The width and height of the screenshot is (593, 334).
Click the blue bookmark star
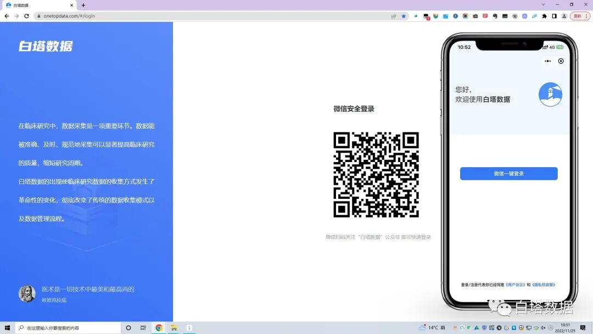point(404,16)
